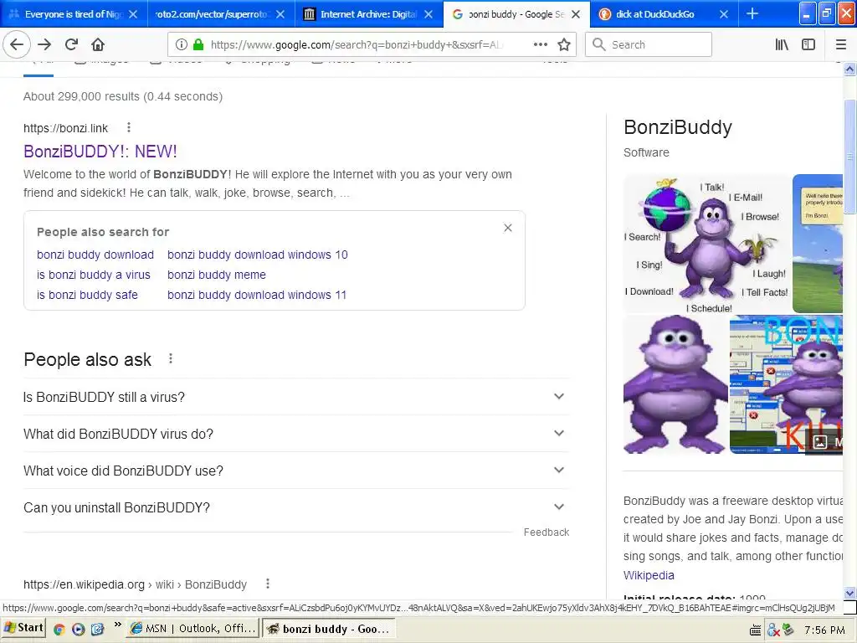
Task: Show site information via the info icon
Action: click(x=181, y=44)
